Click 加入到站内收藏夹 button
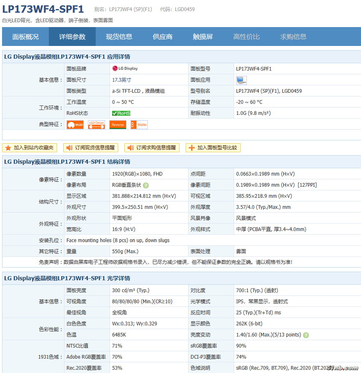The height and width of the screenshot is (373, 361). coord(30,148)
